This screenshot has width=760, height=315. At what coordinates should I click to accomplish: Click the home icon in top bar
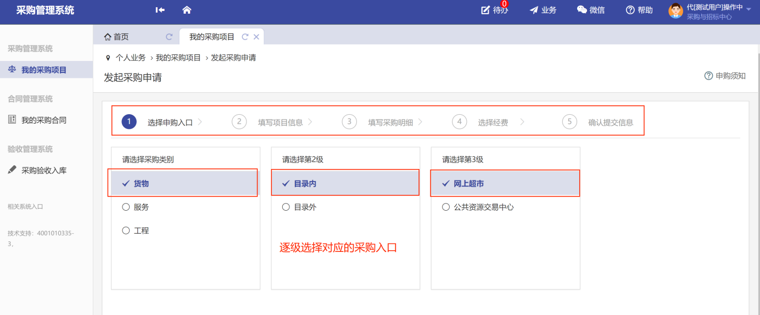187,10
